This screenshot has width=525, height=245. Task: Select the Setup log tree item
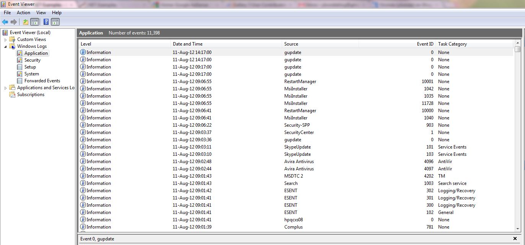(30, 67)
